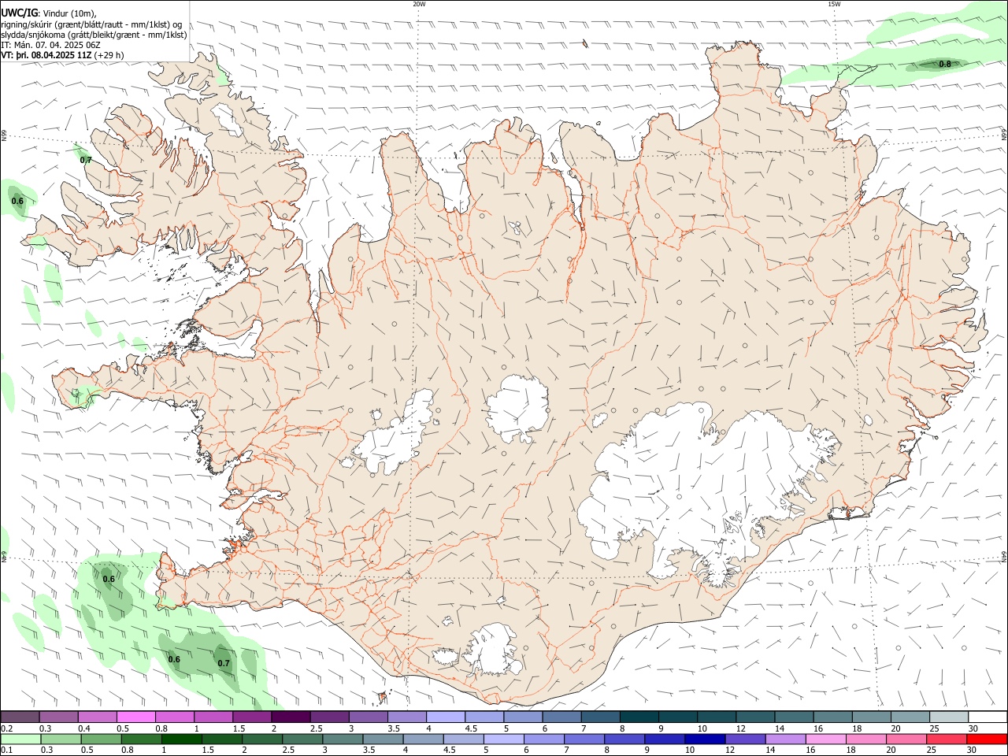Select the palest green swatch starting at 0.1 in the bottom scale
The image size is (1008, 756).
pyautogui.click(x=20, y=739)
